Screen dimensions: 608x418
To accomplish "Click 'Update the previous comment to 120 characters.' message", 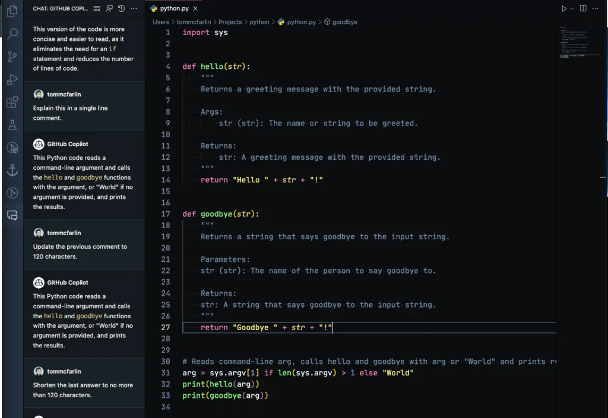I will (80, 252).
